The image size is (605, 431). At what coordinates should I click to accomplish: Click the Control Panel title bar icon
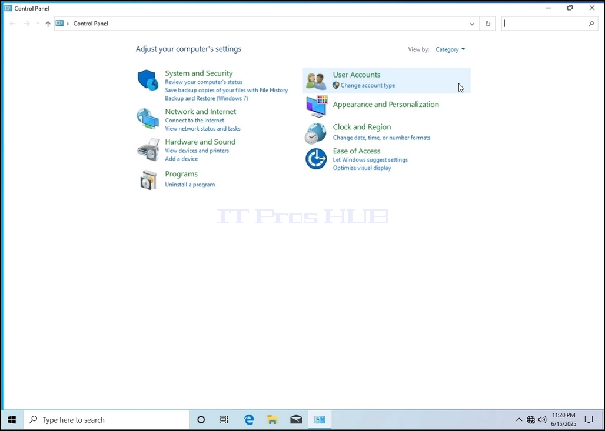[x=8, y=8]
